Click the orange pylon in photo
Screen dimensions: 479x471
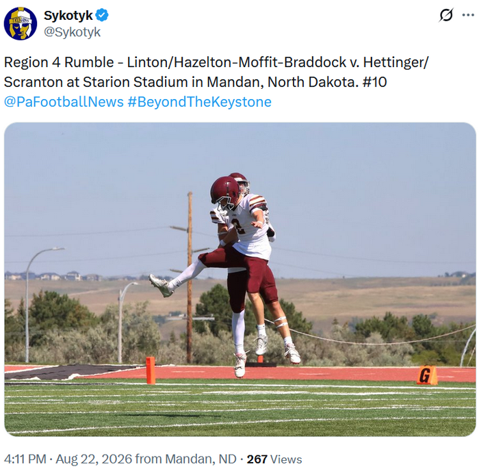tap(151, 371)
